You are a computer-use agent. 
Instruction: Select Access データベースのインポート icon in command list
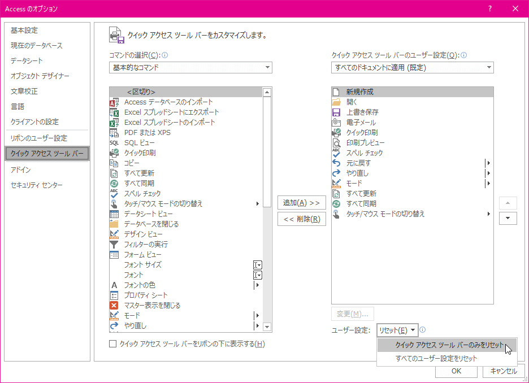114,102
